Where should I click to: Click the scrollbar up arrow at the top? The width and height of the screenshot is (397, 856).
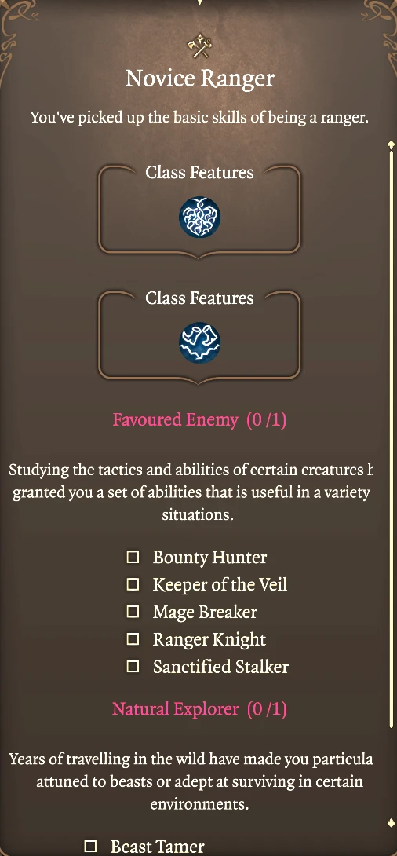(x=391, y=144)
